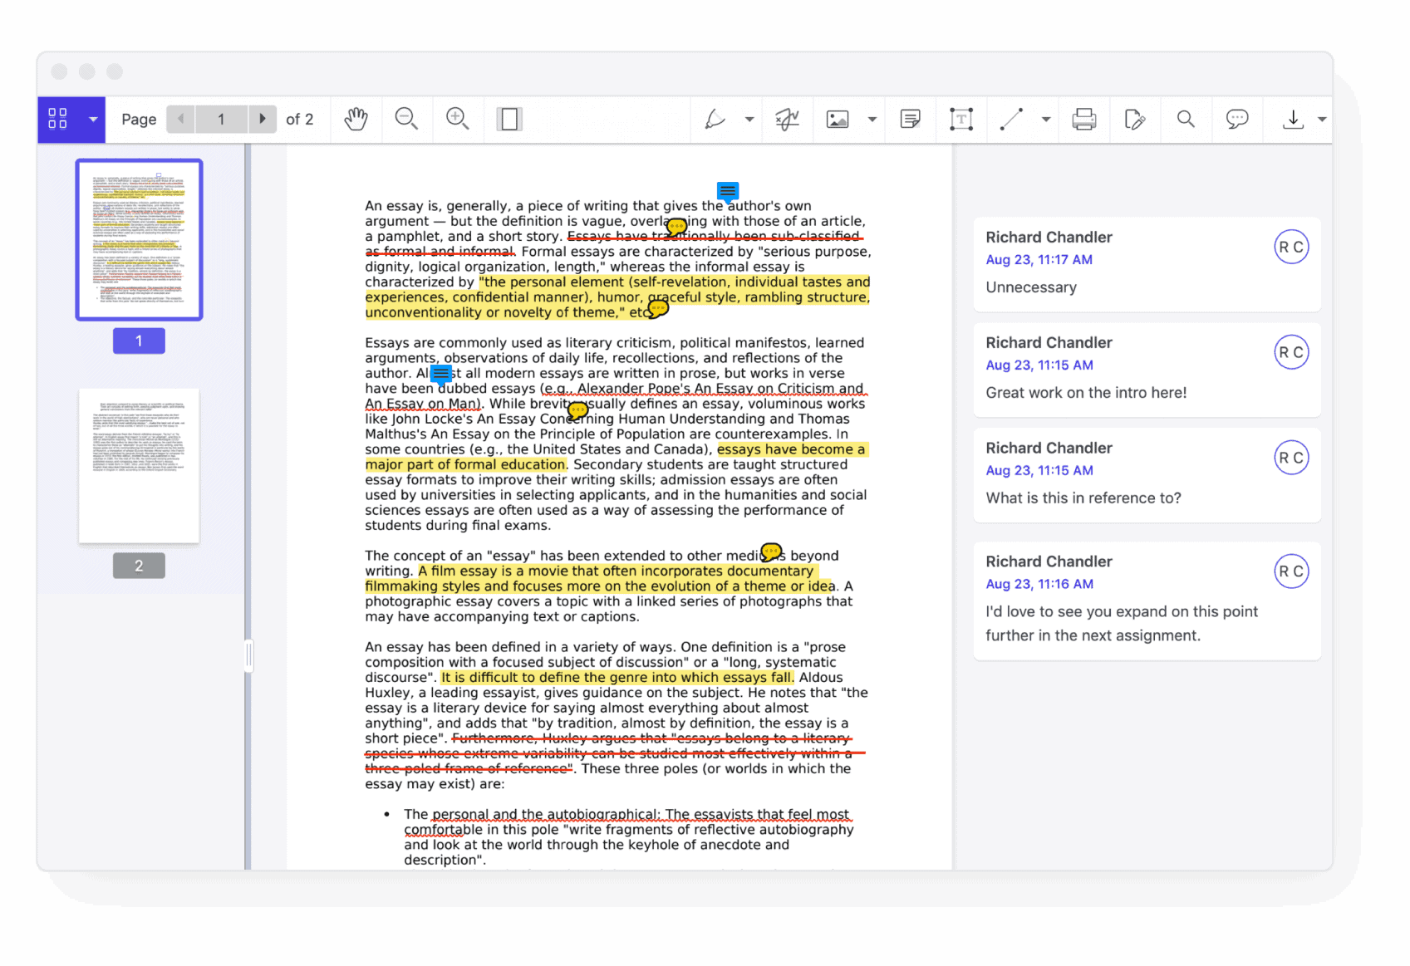Activate the Pan hand tool
1410x966 pixels.
coord(356,119)
